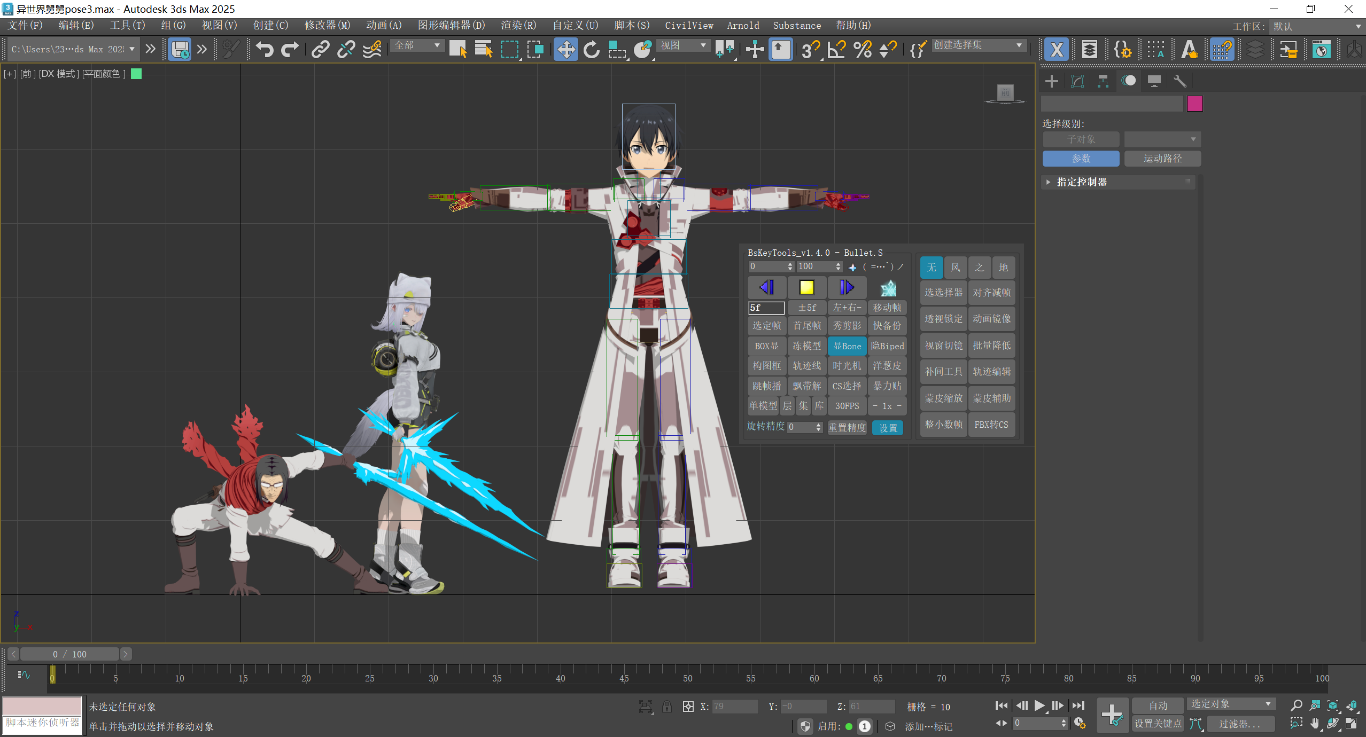Viewport: 1366px width, 737px height.
Task: Open Select by Name list icon
Action: click(484, 49)
